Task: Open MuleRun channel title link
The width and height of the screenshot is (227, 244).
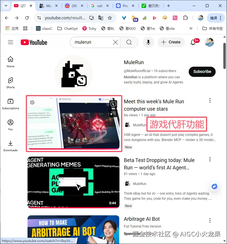Action: [134, 62]
